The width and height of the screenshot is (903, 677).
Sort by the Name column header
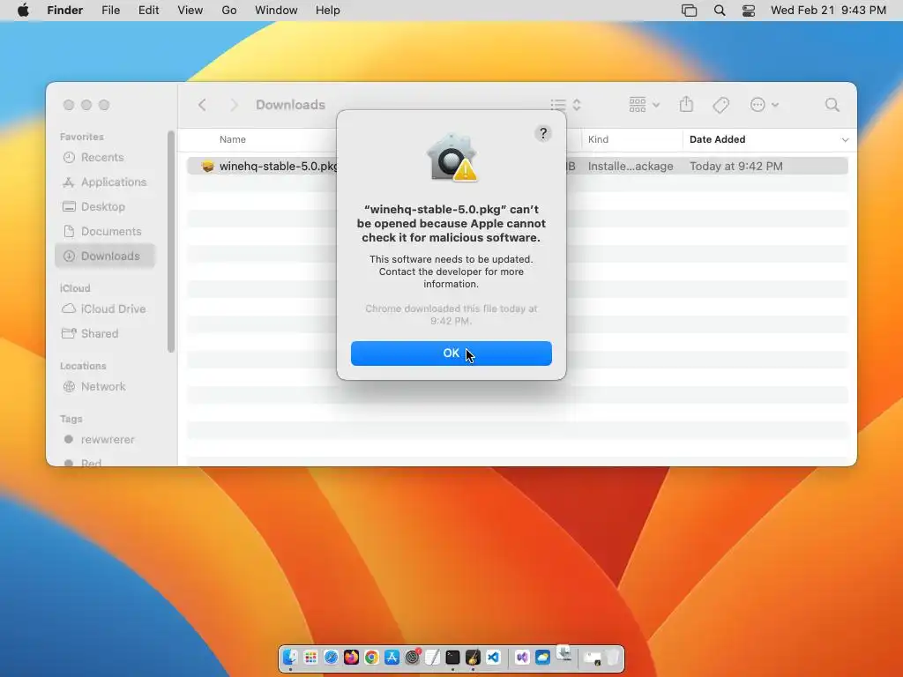(233, 139)
